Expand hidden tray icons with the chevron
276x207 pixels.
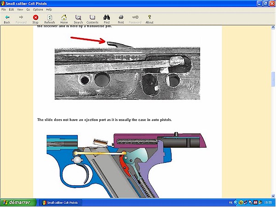[x=236, y=202]
